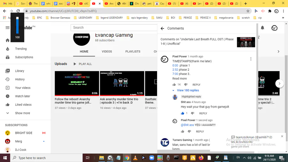288x162 pixels.
Task: Click the blue volume level bar overlay
Action: pyautogui.click(x=18, y=25)
